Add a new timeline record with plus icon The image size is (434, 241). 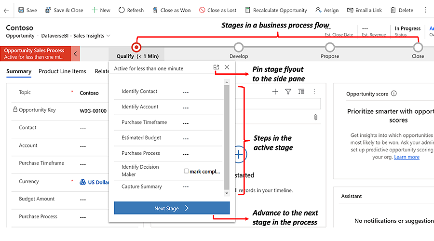275,92
